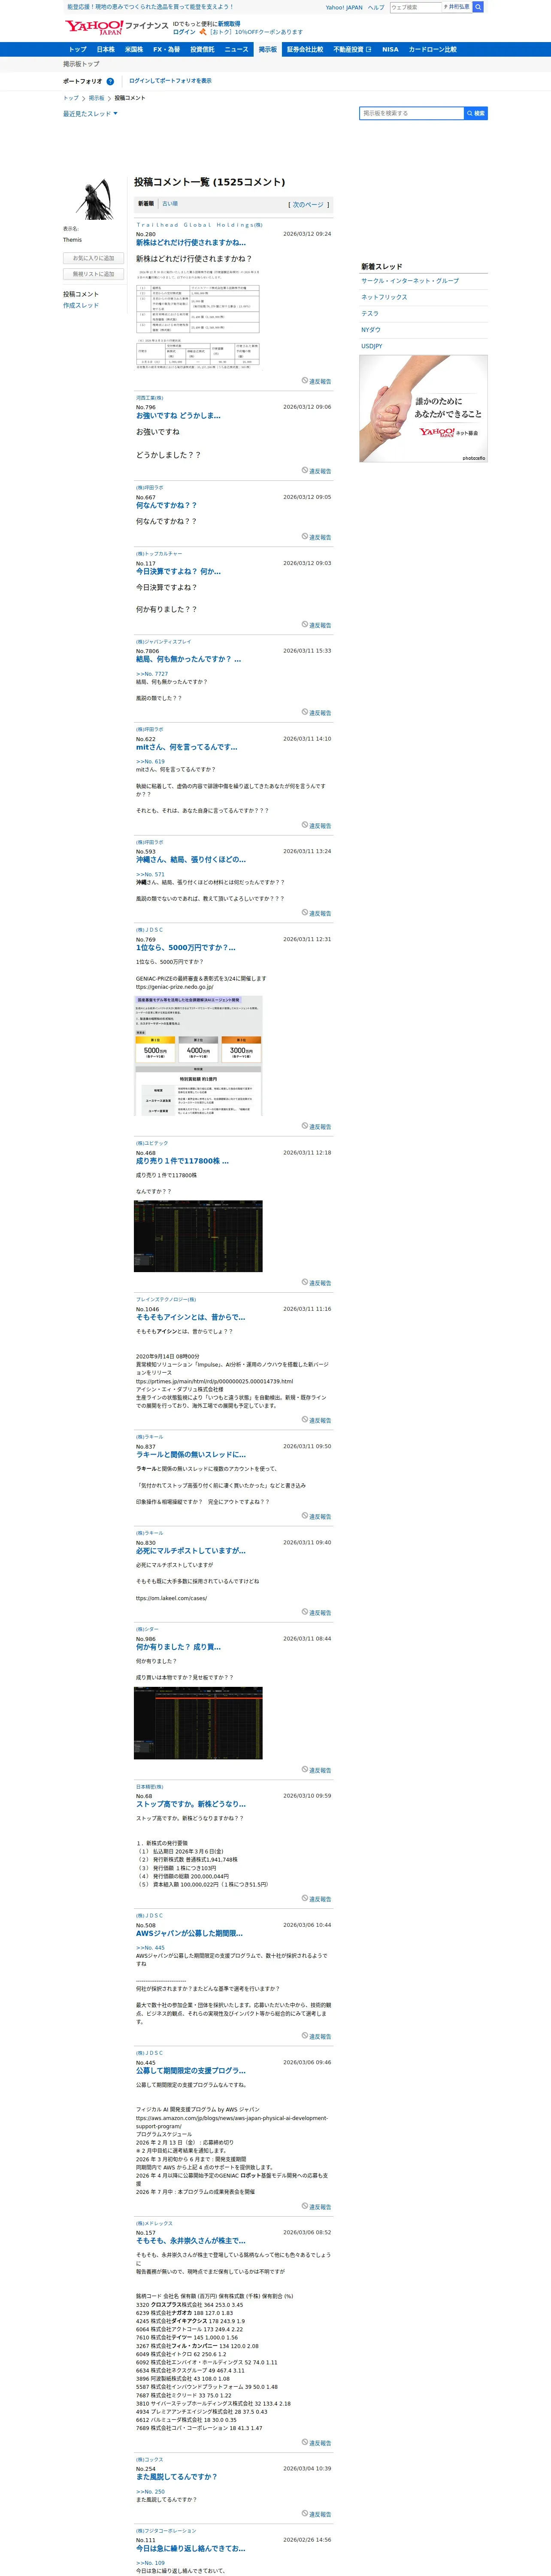Open the Trailhead Global Holdings board link
The width and height of the screenshot is (551, 2576).
coord(199,225)
